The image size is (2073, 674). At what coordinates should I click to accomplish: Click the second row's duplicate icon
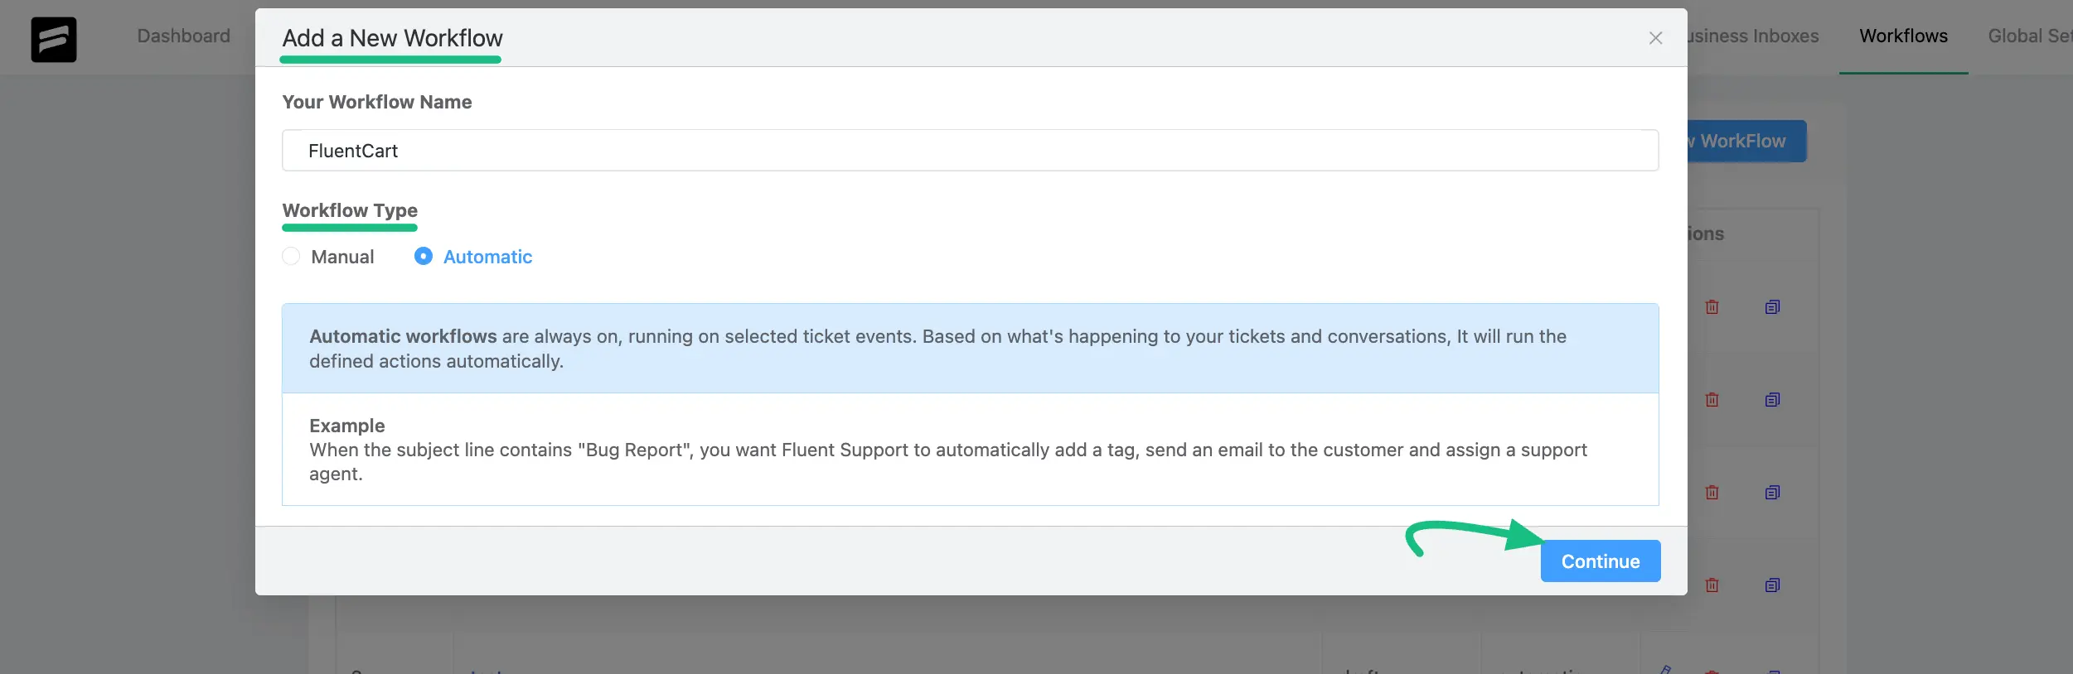[x=1772, y=400]
